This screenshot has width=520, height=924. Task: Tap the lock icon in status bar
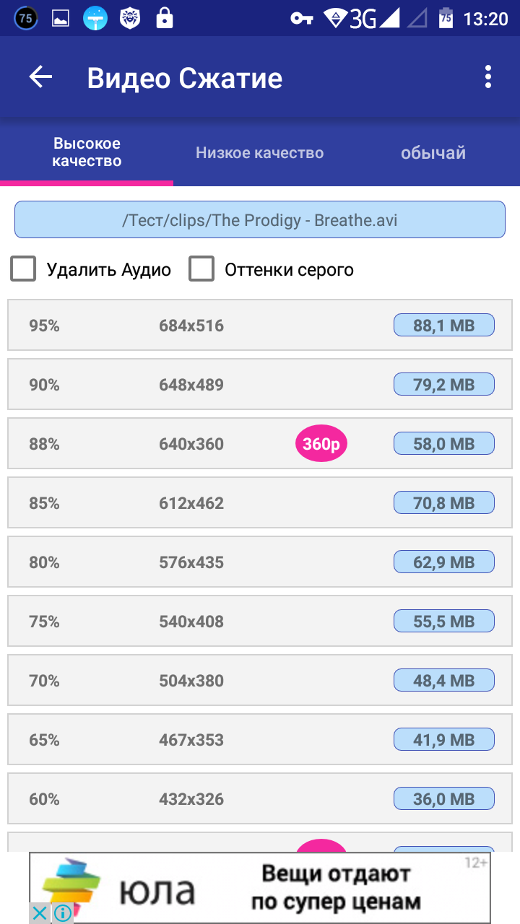tap(165, 19)
